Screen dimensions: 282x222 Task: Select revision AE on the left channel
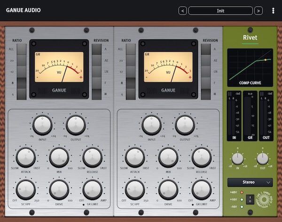[96, 61]
